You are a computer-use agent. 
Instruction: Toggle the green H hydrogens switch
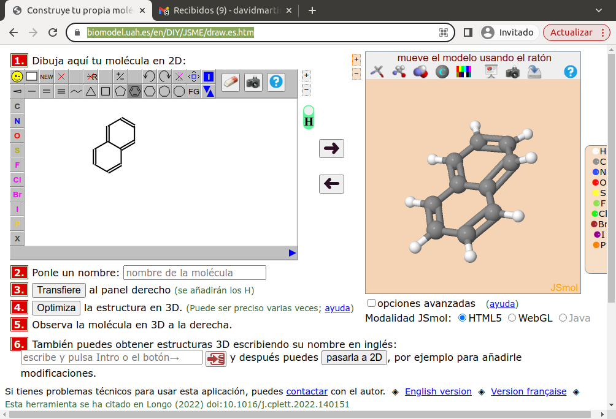point(309,117)
